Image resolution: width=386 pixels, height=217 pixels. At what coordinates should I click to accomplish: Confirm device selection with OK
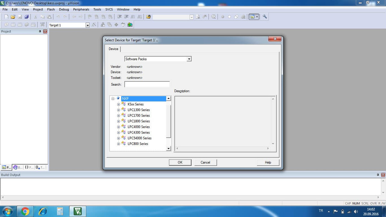click(180, 162)
